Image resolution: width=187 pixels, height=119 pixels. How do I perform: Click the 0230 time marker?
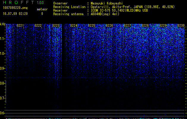pos(181,26)
